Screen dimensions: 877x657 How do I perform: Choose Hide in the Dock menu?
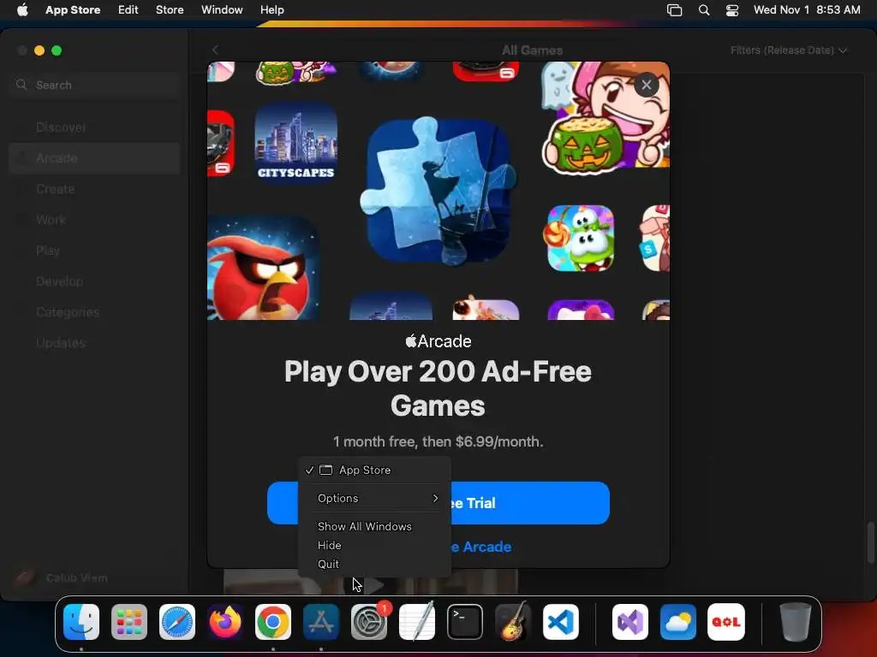[330, 545]
